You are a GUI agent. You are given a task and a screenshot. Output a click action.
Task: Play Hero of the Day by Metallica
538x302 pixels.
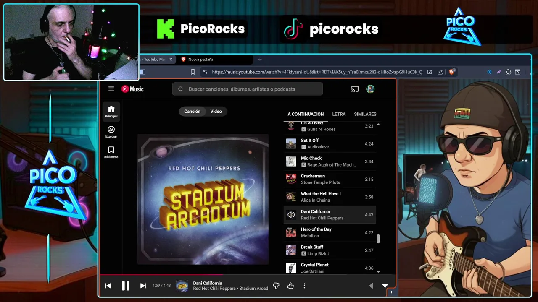330,232
